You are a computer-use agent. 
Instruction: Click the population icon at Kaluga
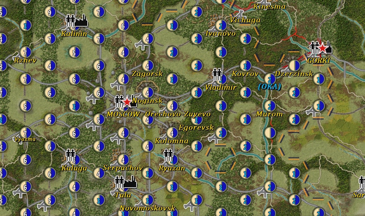pyautogui.click(x=70, y=155)
